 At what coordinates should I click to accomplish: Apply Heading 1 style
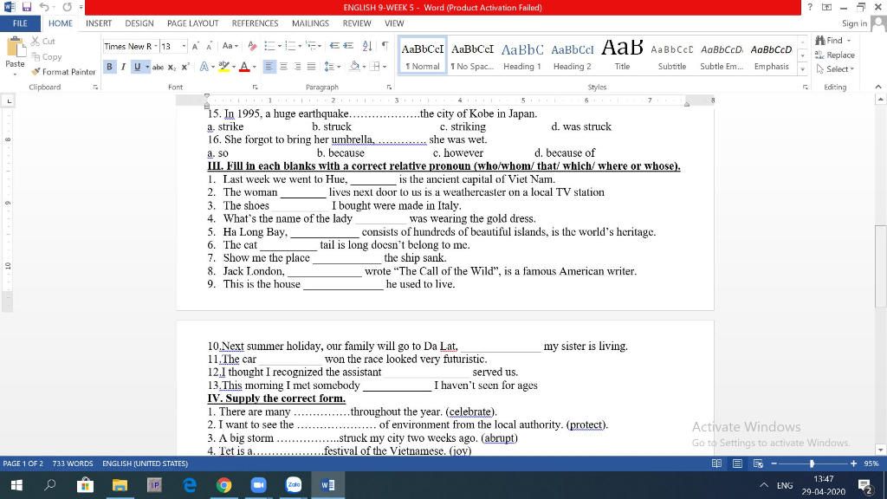coord(522,55)
